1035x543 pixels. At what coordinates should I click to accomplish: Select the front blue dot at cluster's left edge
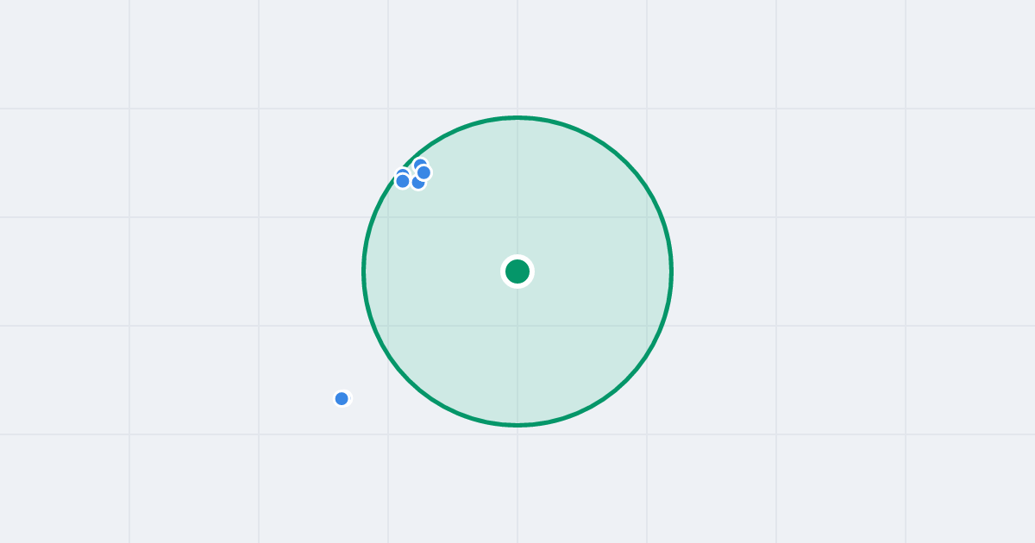(403, 181)
